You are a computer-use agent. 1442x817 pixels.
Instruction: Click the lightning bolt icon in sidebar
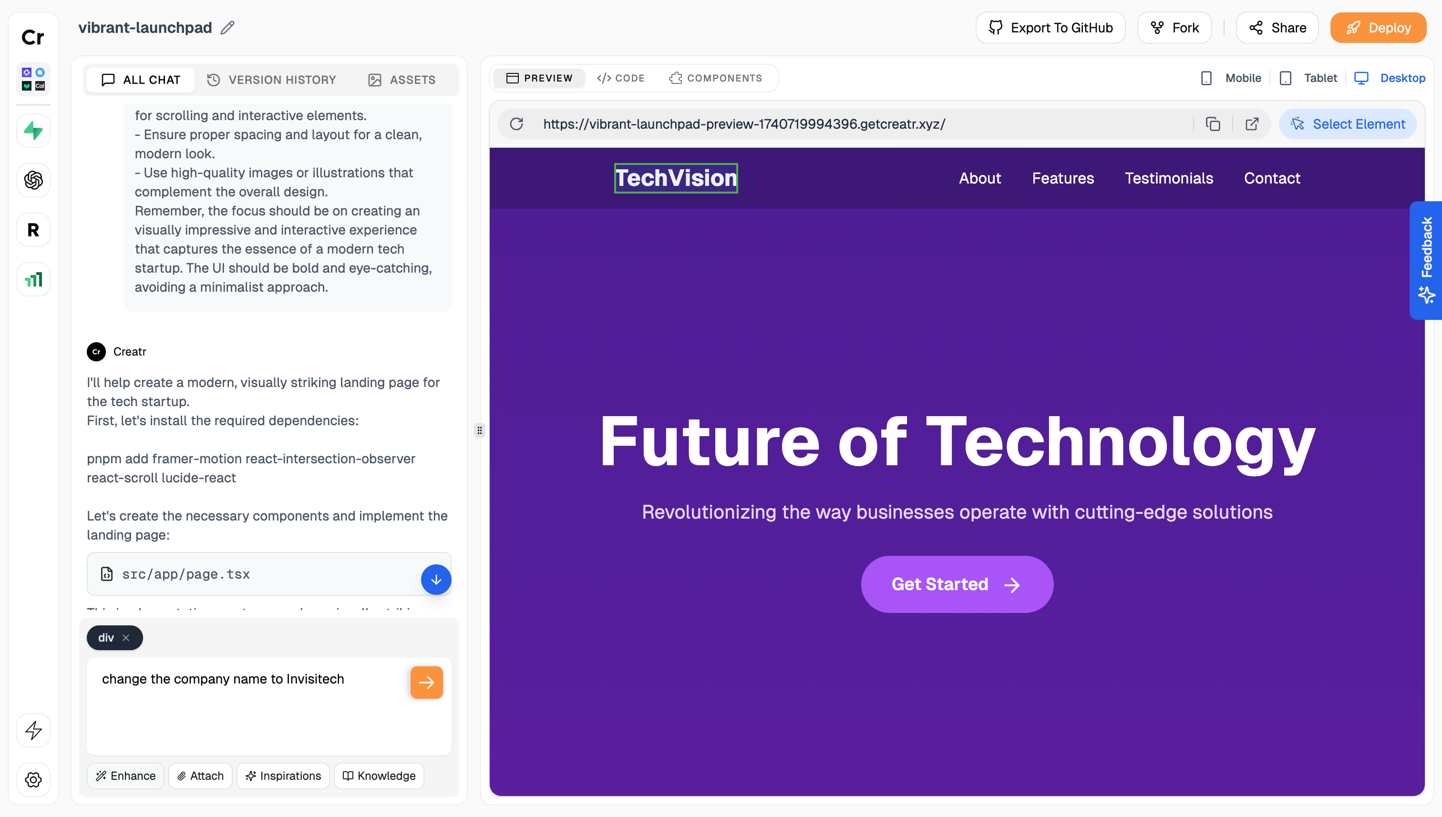(x=33, y=730)
